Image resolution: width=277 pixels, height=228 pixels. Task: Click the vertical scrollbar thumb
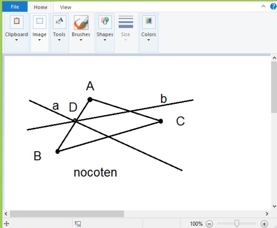point(274,87)
